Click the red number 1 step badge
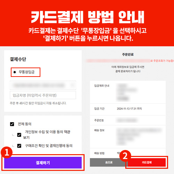 point(7,152)
